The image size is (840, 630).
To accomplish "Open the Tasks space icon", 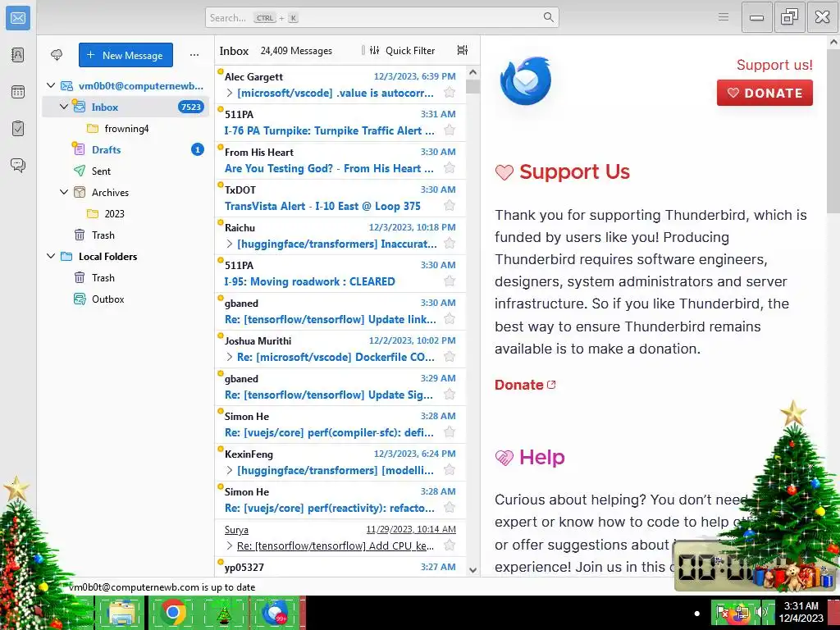I will pyautogui.click(x=18, y=129).
